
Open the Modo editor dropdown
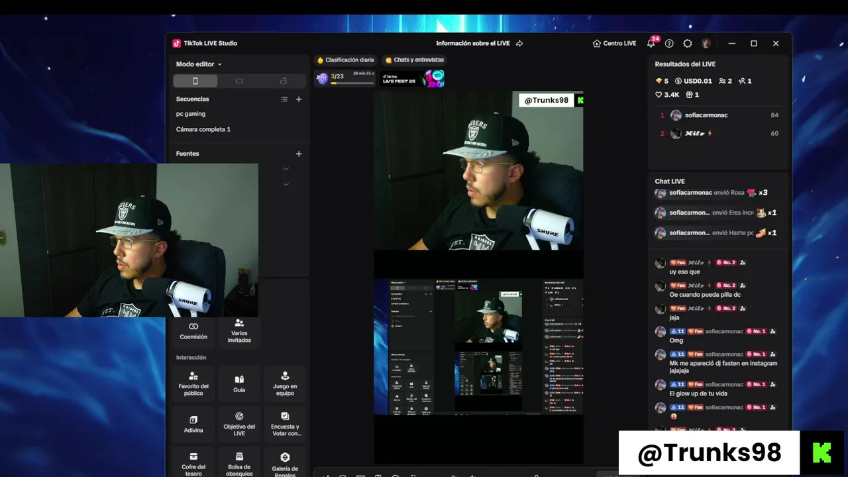199,64
